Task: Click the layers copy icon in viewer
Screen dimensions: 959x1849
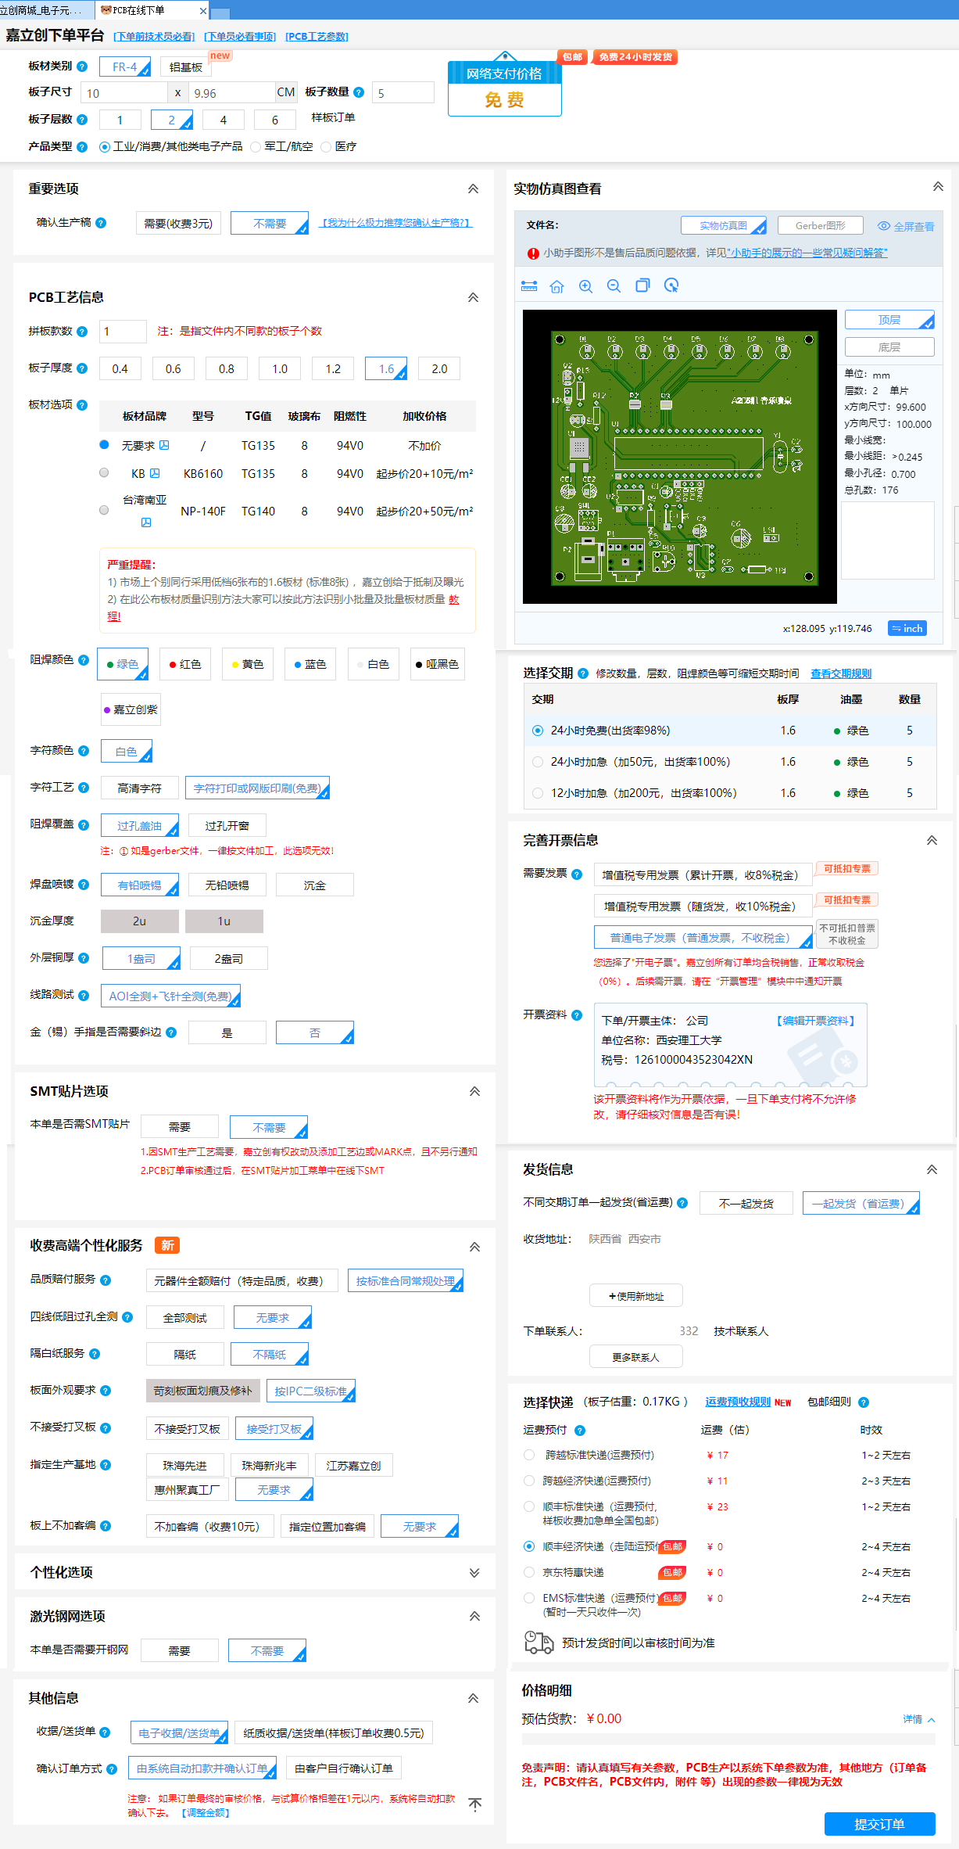Action: click(642, 285)
